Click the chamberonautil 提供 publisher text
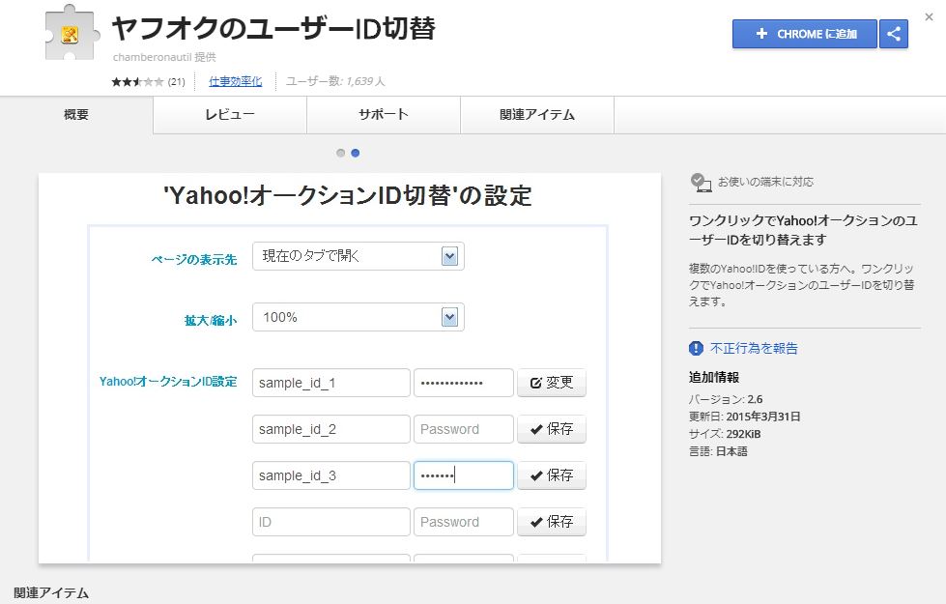The height and width of the screenshot is (604, 946). (164, 57)
